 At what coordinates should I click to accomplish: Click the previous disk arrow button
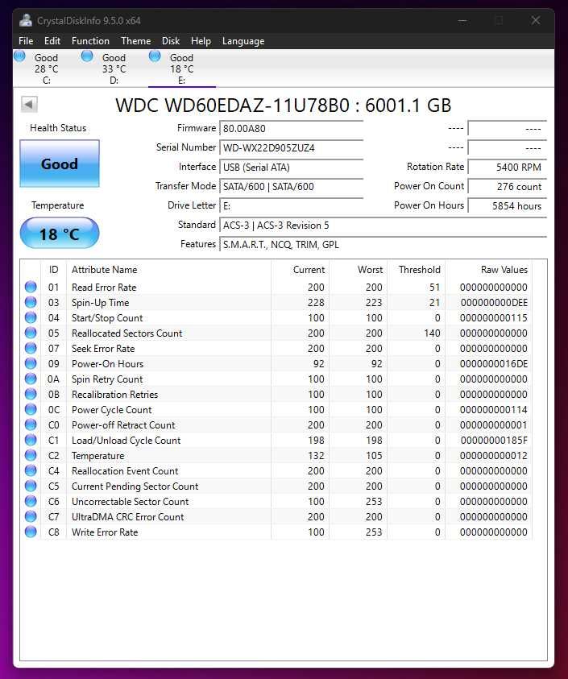click(x=29, y=105)
